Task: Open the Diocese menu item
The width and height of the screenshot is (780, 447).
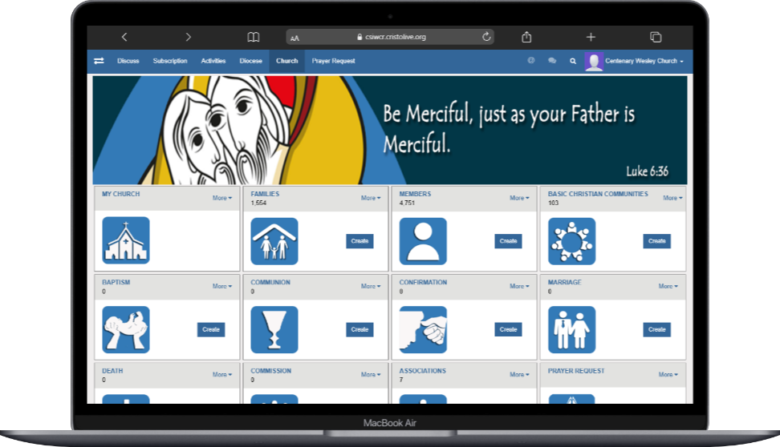Action: [250, 61]
